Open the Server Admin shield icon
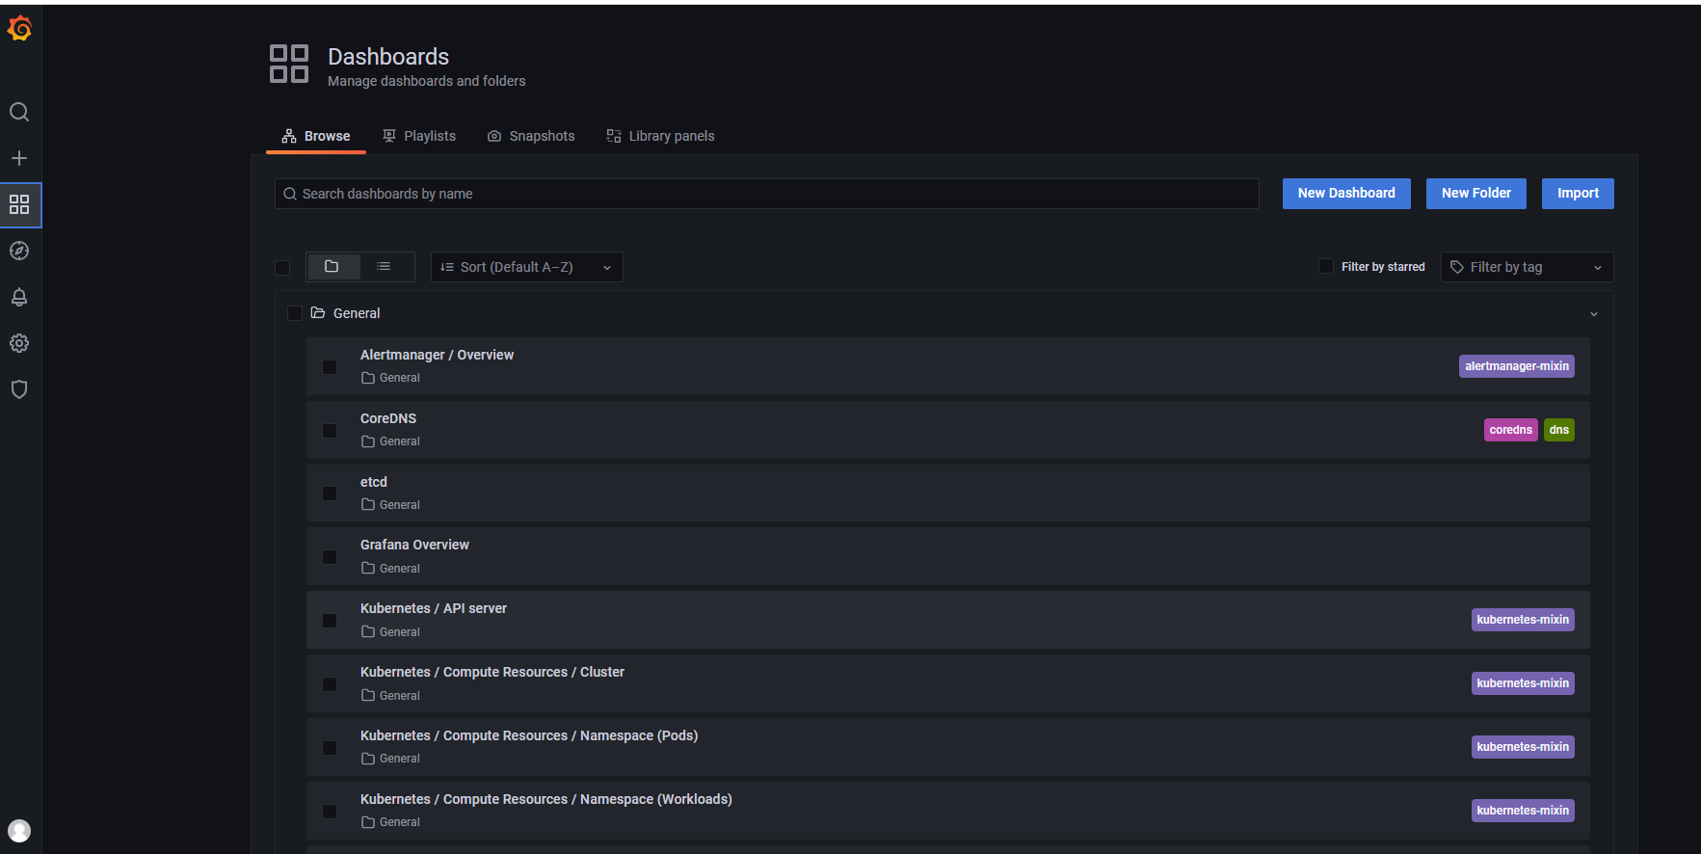The image size is (1701, 854). (19, 389)
